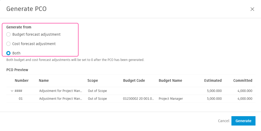Image resolution: width=261 pixels, height=131 pixels.
Task: Click the Generate button
Action: click(243, 121)
